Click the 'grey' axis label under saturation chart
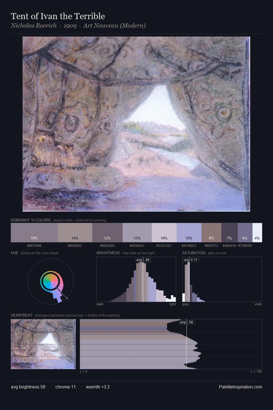 coord(186,304)
